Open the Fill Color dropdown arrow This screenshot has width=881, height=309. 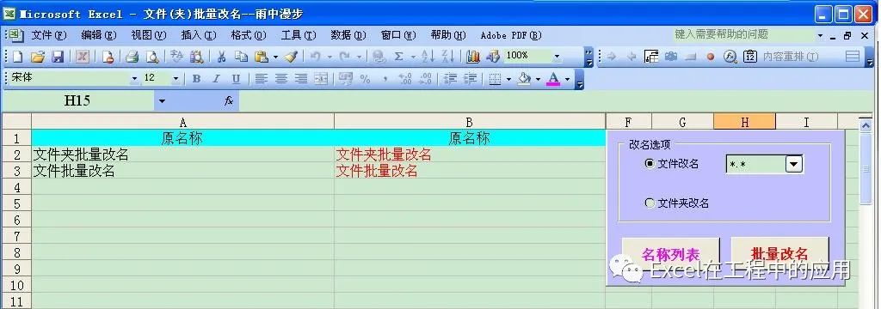click(538, 79)
